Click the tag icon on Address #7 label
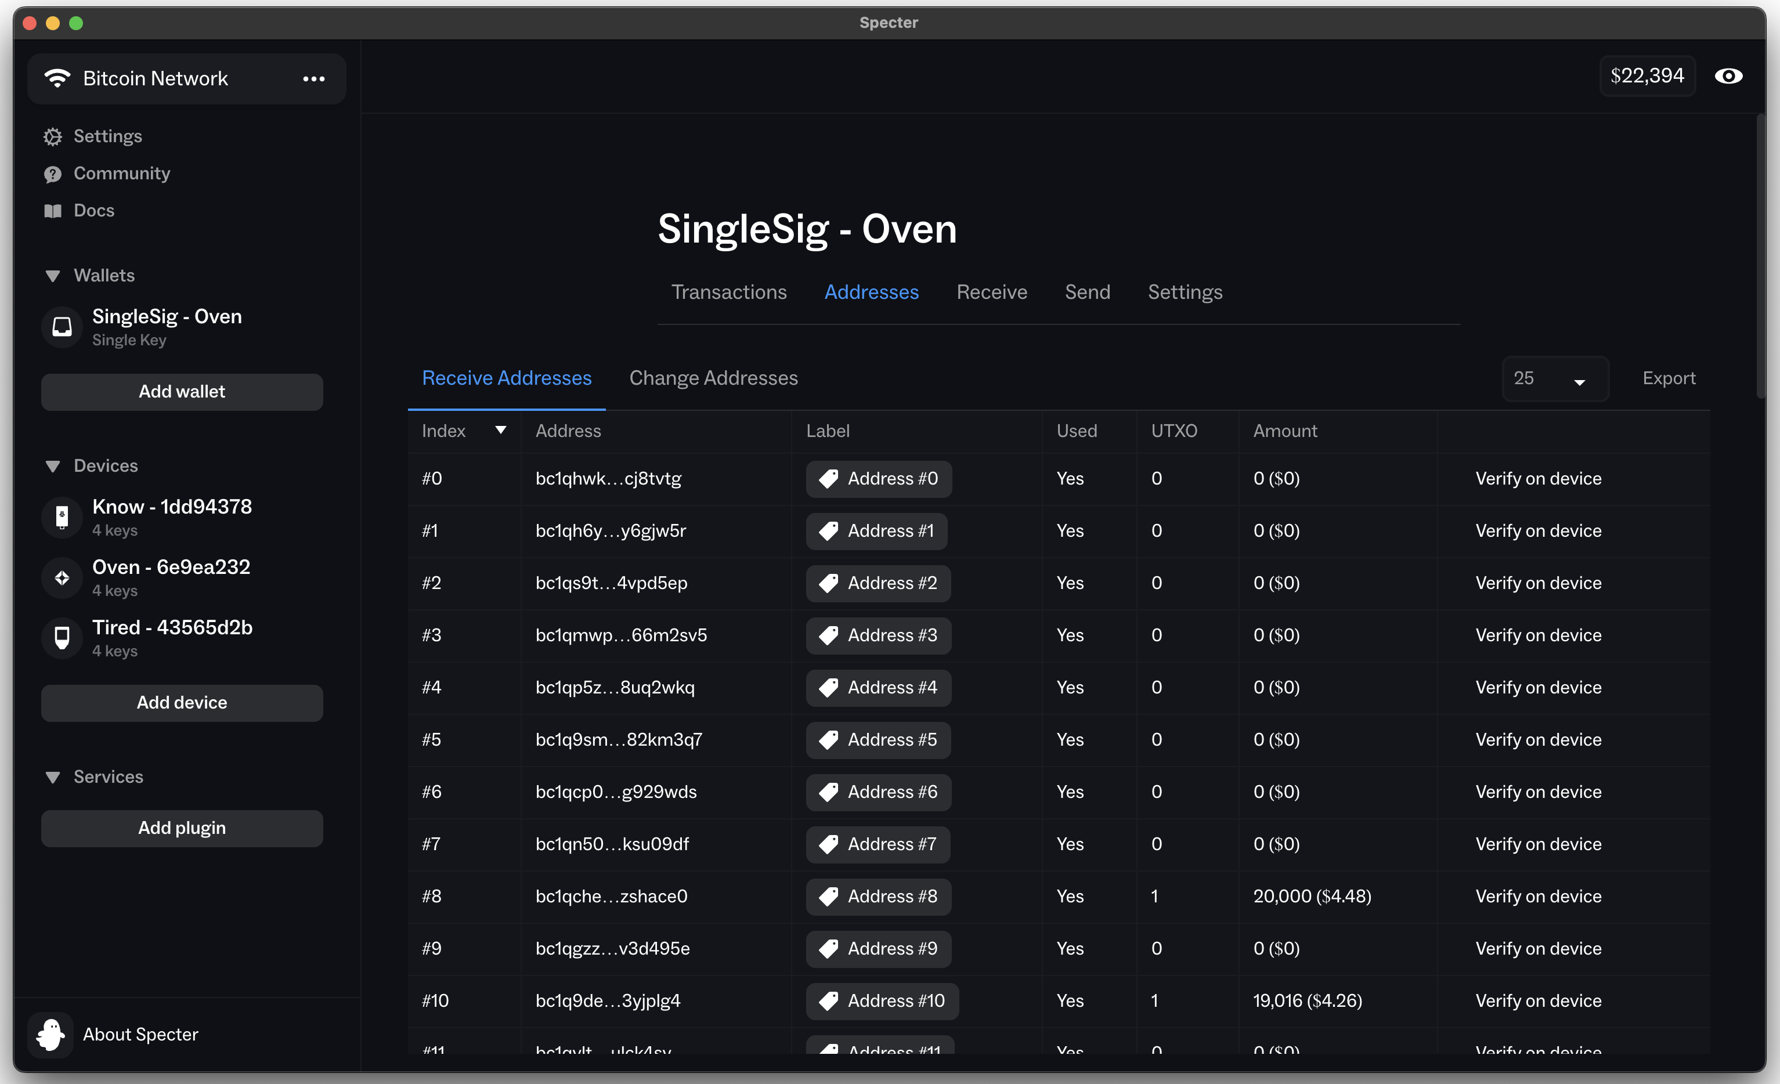The image size is (1780, 1084). click(829, 844)
